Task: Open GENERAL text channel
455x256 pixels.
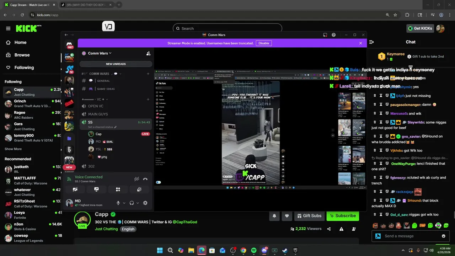Action: tap(116, 81)
